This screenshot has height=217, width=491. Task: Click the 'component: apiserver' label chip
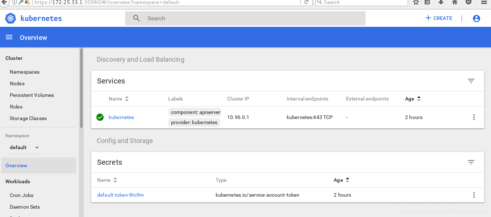(195, 112)
